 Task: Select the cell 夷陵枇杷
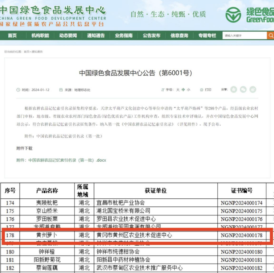[47, 203]
